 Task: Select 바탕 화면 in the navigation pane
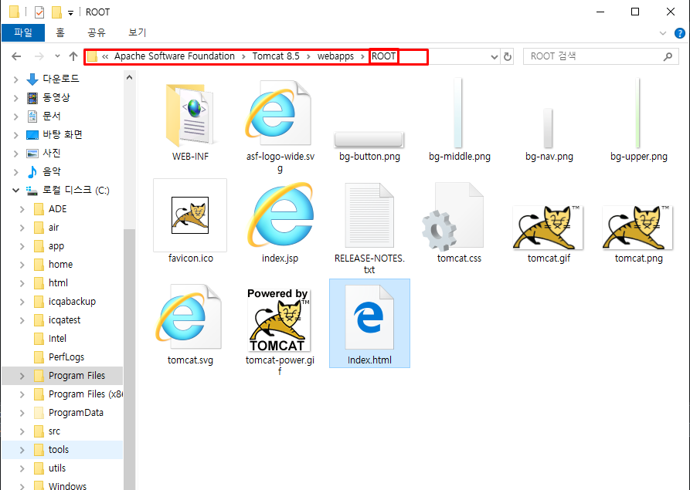click(63, 134)
